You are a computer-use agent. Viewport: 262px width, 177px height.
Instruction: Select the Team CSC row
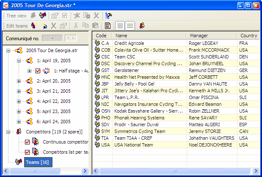point(176,57)
